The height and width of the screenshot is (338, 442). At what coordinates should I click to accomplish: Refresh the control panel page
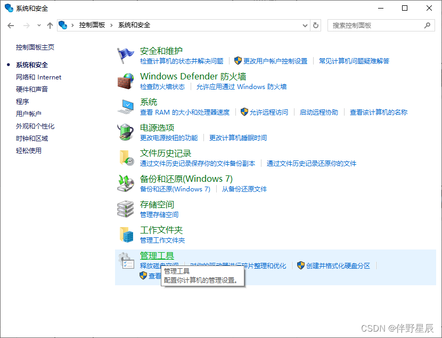316,26
